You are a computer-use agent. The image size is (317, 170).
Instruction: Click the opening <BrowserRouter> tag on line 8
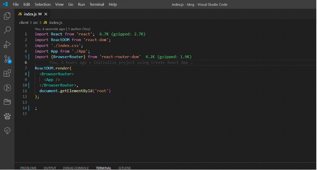[57, 74]
